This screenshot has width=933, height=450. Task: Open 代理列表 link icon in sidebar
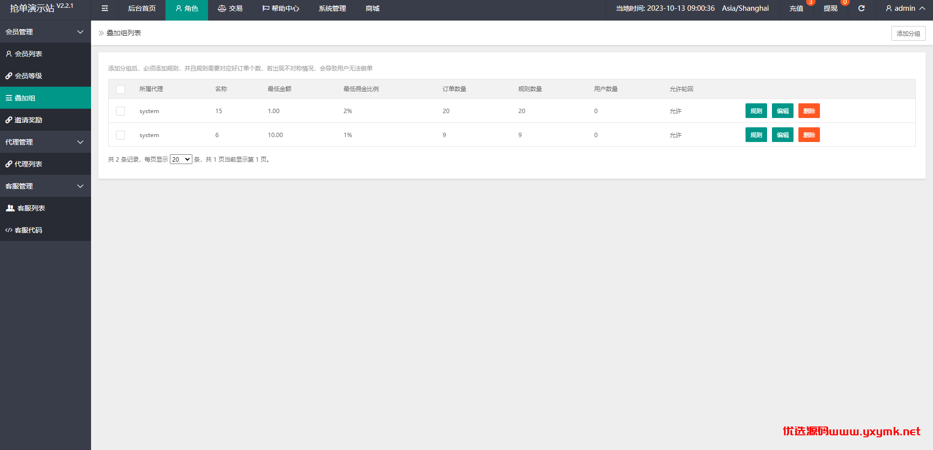[9, 164]
